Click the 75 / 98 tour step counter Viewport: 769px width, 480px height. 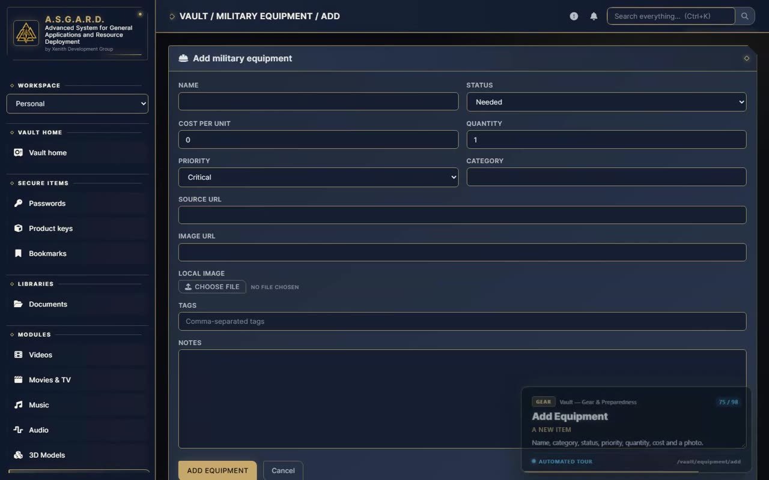tap(728, 402)
